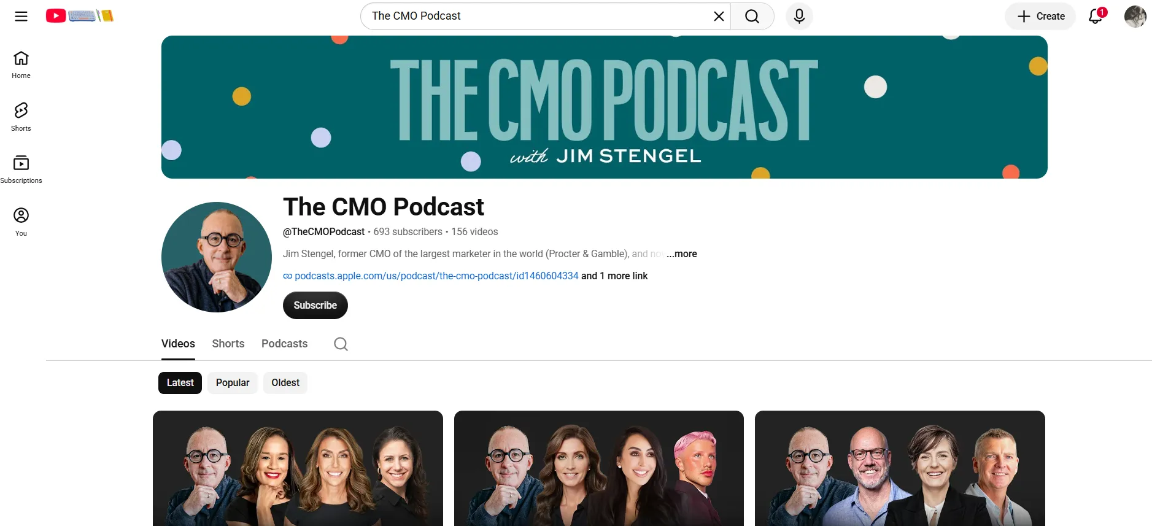Screen dimensions: 1152x526
Task: Select the Popular filter chip
Action: (x=233, y=383)
